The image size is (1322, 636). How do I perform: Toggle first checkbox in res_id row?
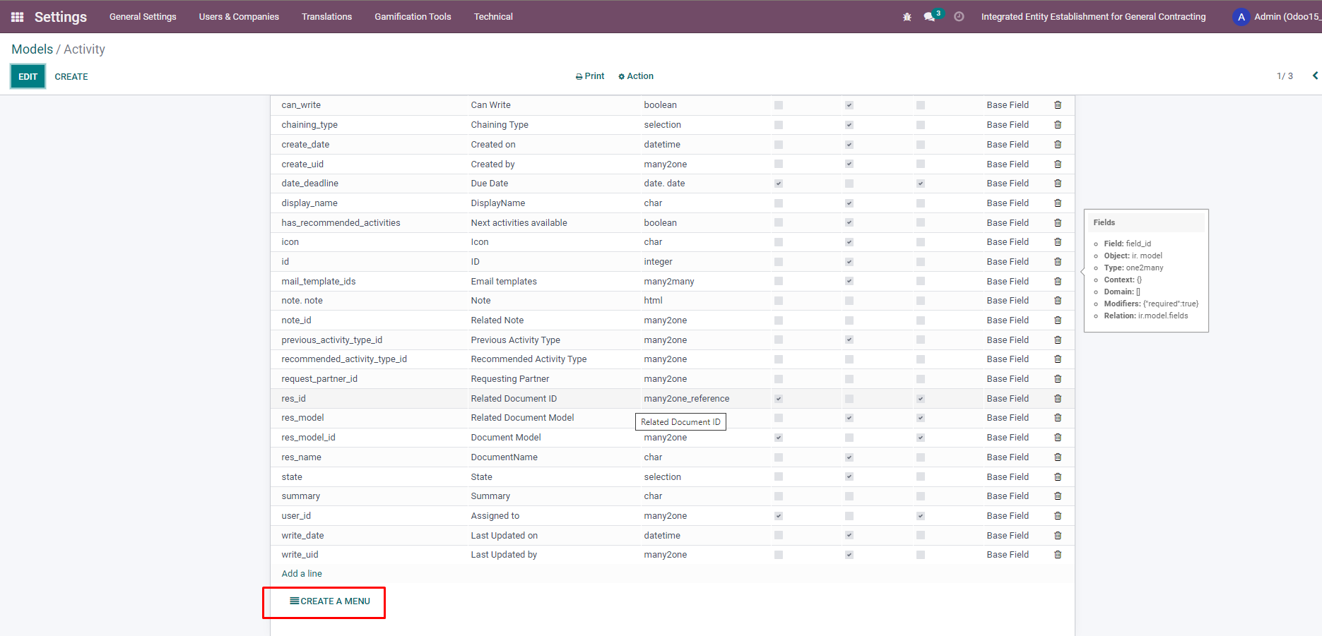[779, 399]
